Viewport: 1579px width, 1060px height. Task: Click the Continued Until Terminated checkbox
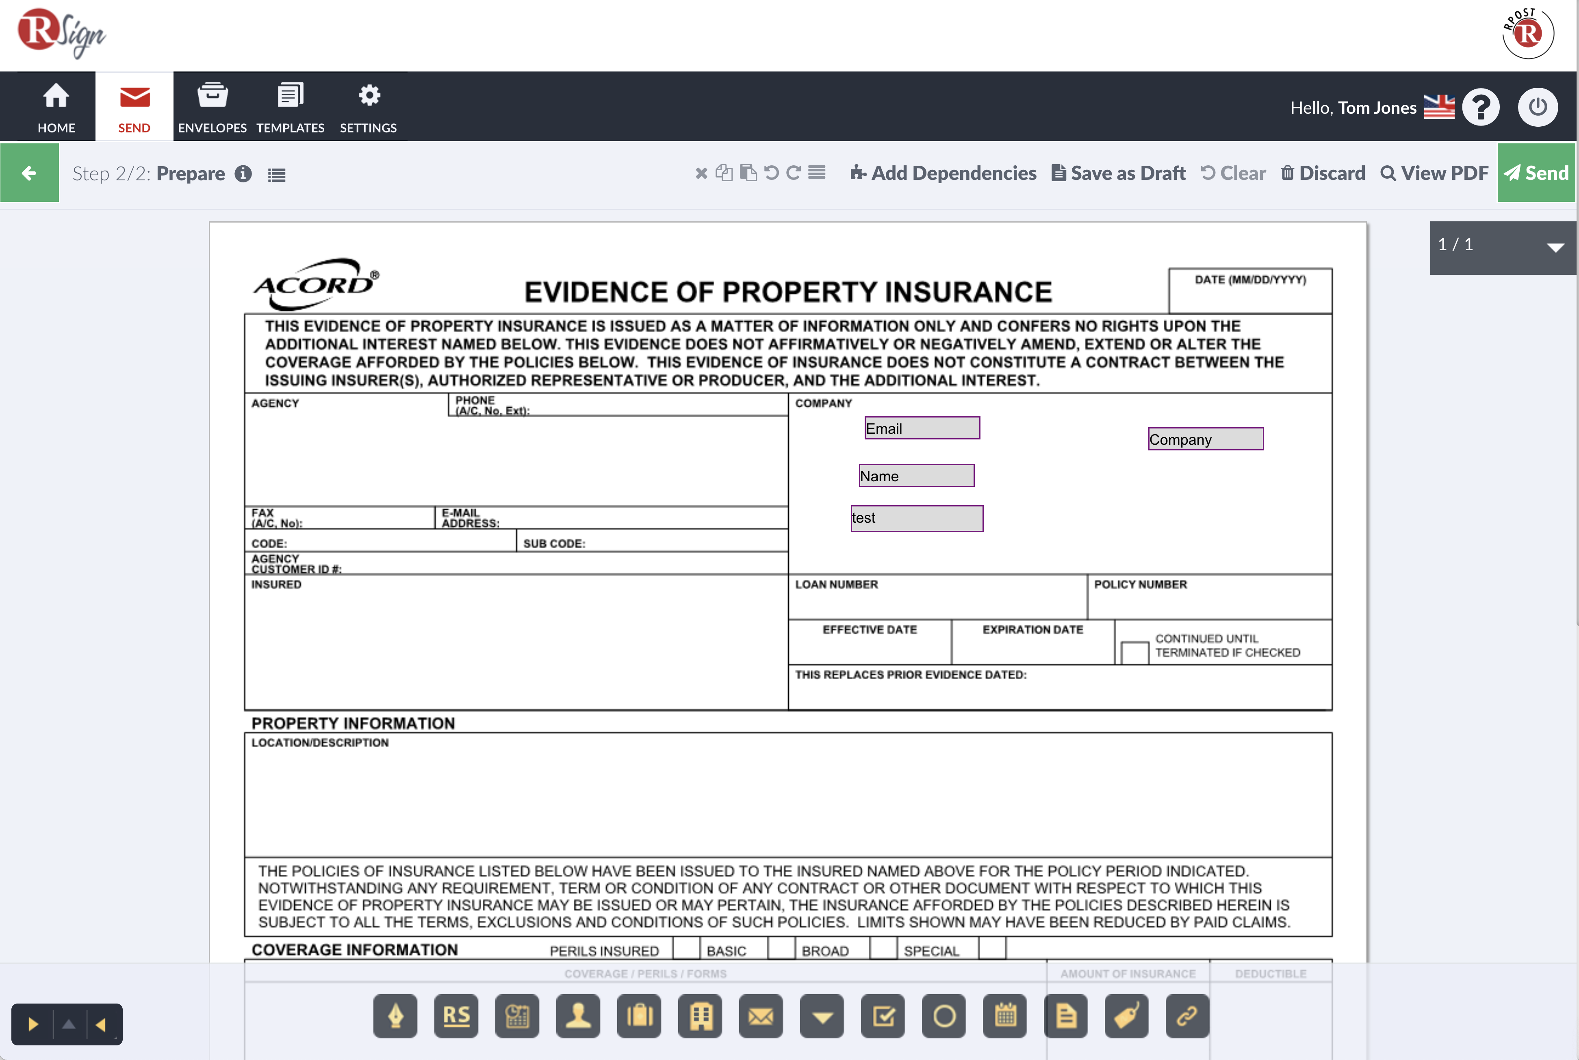pos(1135,652)
